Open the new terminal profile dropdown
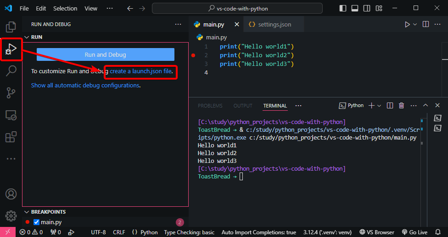448x237 pixels. coord(379,106)
